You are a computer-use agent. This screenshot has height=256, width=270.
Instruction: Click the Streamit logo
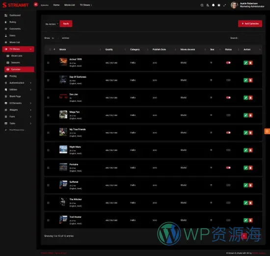pos(16,5)
